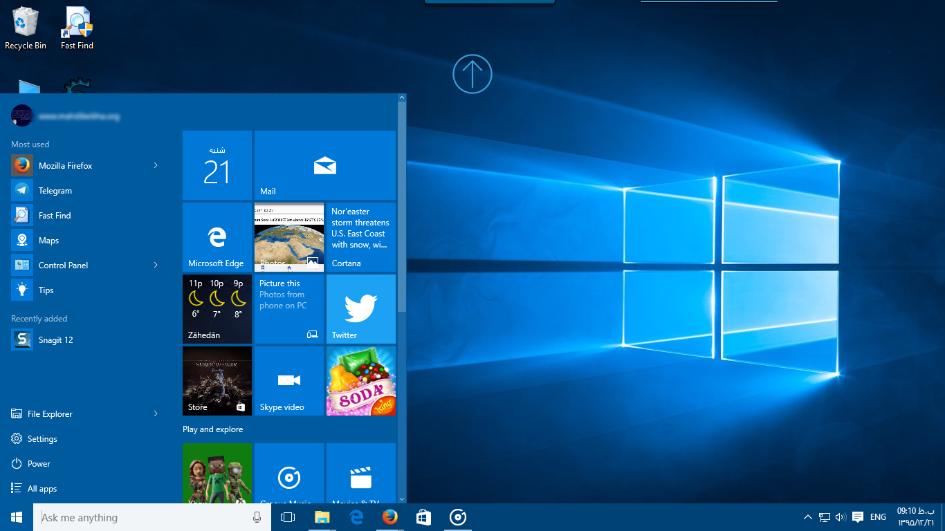The image size is (945, 531).
Task: Open Groove Music from the taskbar
Action: [458, 517]
